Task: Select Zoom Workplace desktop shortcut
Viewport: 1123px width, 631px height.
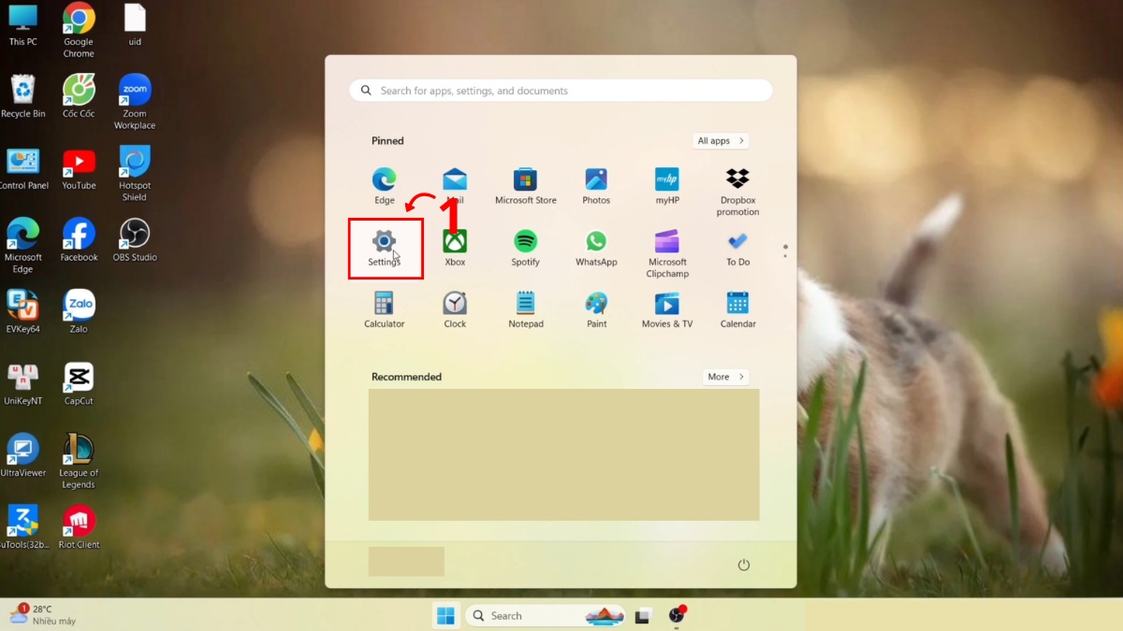Action: click(x=135, y=102)
